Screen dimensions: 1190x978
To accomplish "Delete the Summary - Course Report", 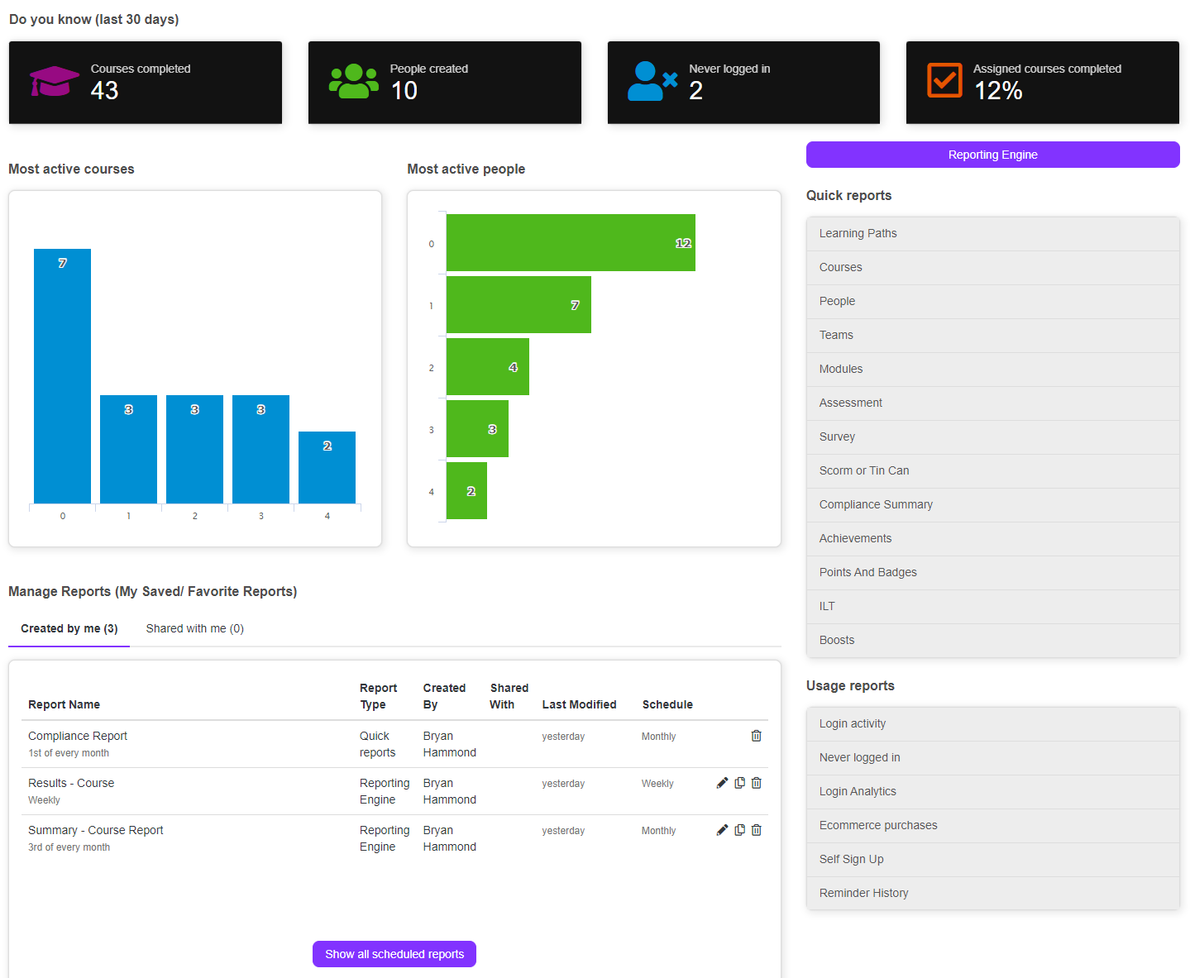I will (x=756, y=829).
